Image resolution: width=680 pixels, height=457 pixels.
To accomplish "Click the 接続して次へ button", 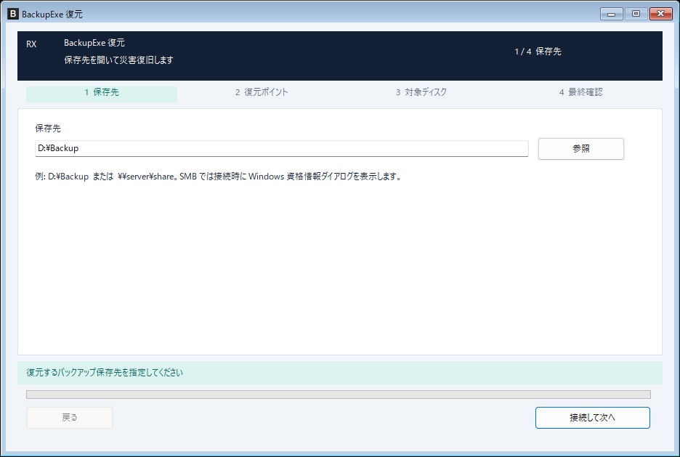I will click(x=592, y=418).
